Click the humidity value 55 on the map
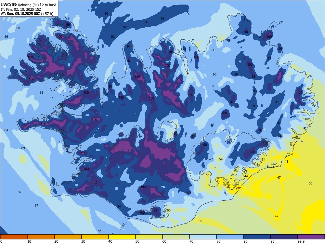 click(x=200, y=221)
